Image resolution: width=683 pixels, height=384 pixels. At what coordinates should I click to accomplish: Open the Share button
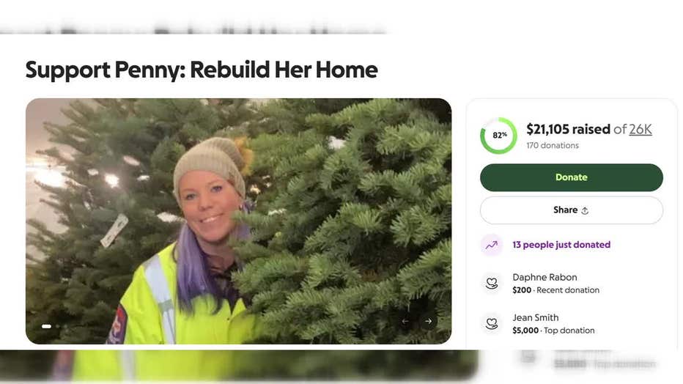pos(572,210)
